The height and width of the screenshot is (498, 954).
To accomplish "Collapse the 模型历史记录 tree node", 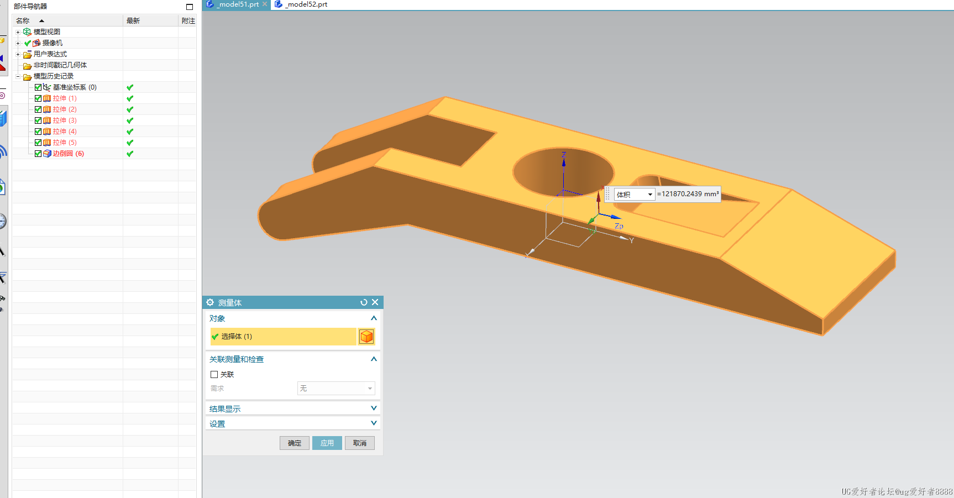I will point(18,76).
